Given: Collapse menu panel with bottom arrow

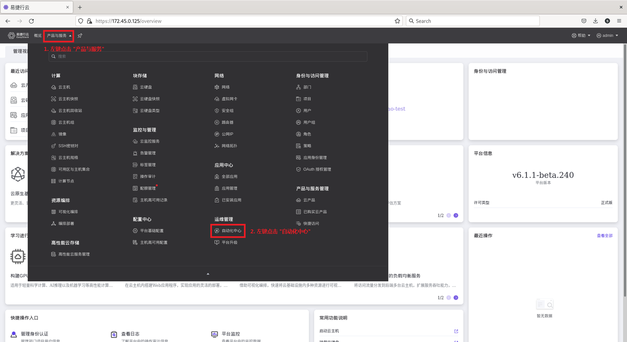Looking at the screenshot, I should (x=208, y=274).
